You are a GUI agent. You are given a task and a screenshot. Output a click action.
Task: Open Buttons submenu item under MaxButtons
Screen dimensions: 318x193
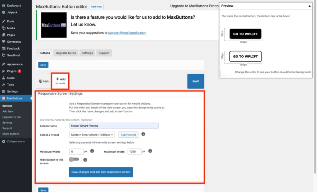click(x=7, y=106)
